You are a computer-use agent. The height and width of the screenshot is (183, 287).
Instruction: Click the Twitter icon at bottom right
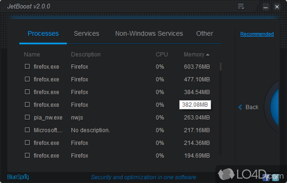tap(275, 177)
